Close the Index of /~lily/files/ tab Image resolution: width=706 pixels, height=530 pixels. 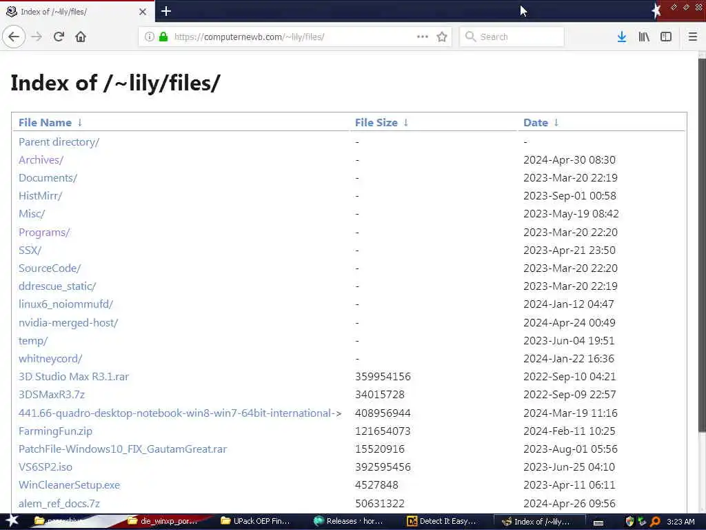(x=143, y=12)
